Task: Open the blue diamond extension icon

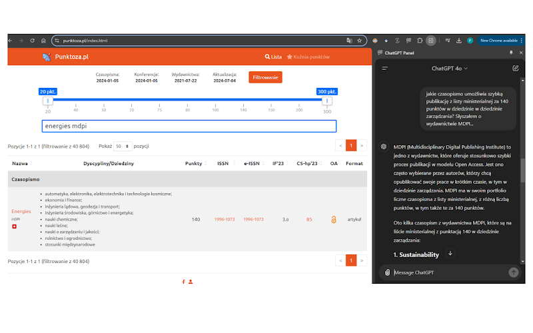Action: (x=386, y=41)
